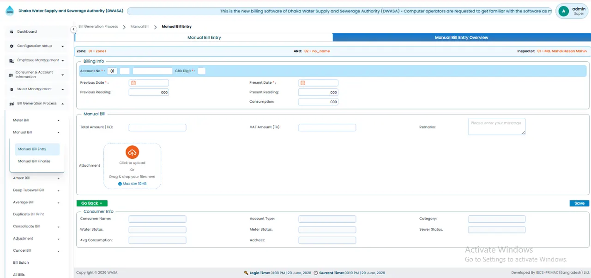Click the Consumption field
The height and width of the screenshot is (278, 591).
click(x=318, y=102)
